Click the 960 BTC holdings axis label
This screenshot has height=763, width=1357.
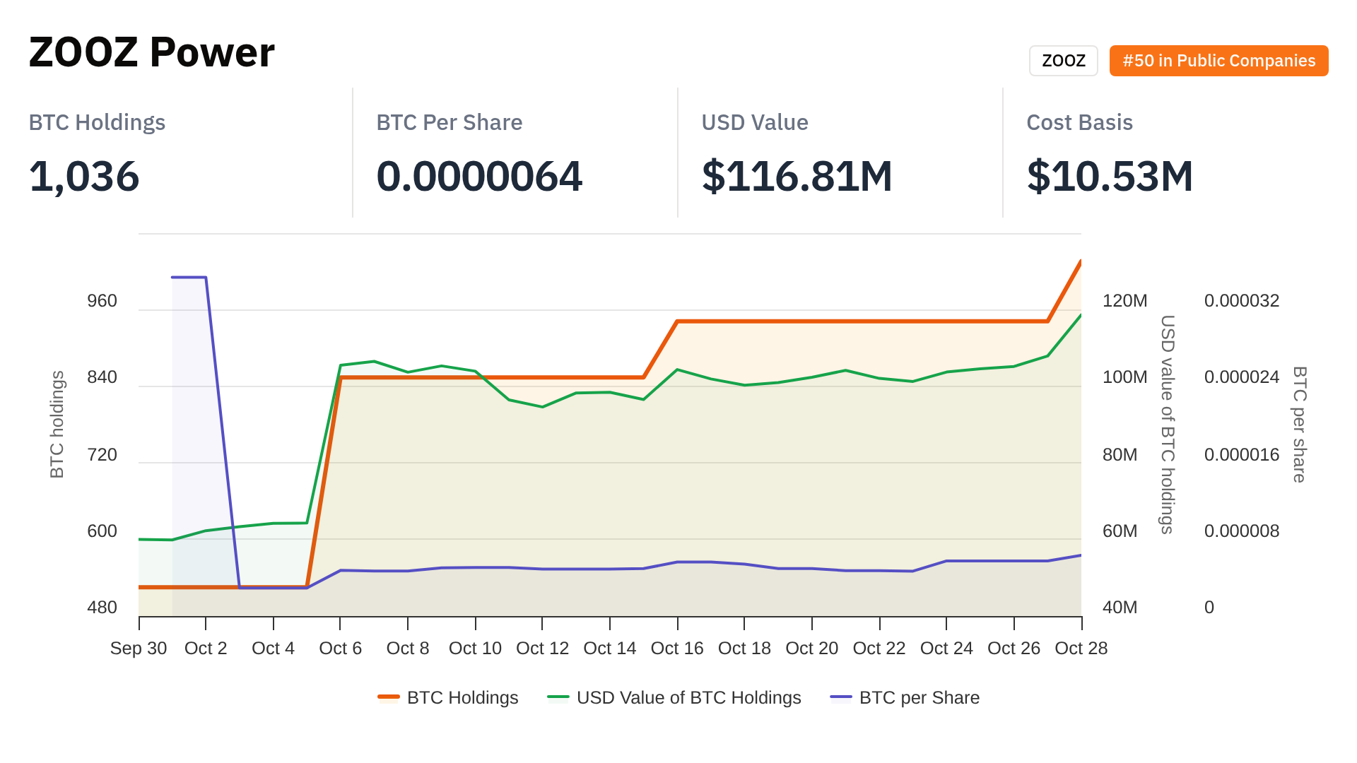pos(102,301)
